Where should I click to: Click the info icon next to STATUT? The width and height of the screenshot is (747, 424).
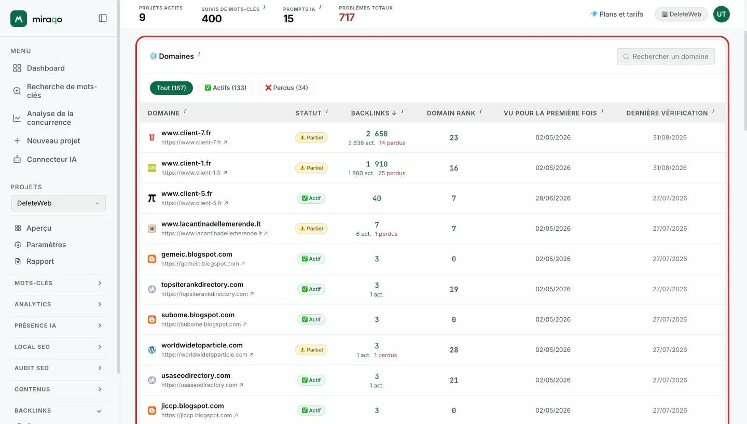(327, 111)
